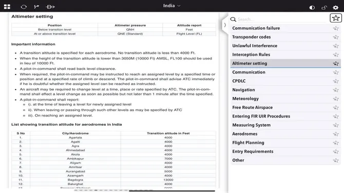Click the lock/unlock icon in top bar
The height and width of the screenshot is (193, 344).
tap(324, 8)
